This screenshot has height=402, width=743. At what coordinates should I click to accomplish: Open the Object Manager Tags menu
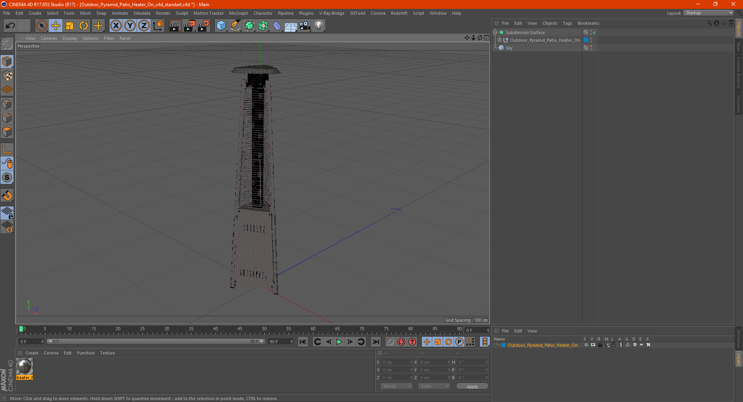coord(567,23)
